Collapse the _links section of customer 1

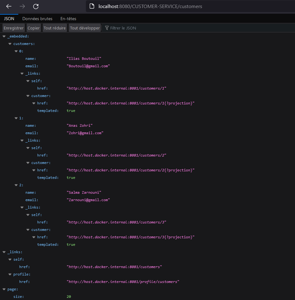click(x=22, y=140)
